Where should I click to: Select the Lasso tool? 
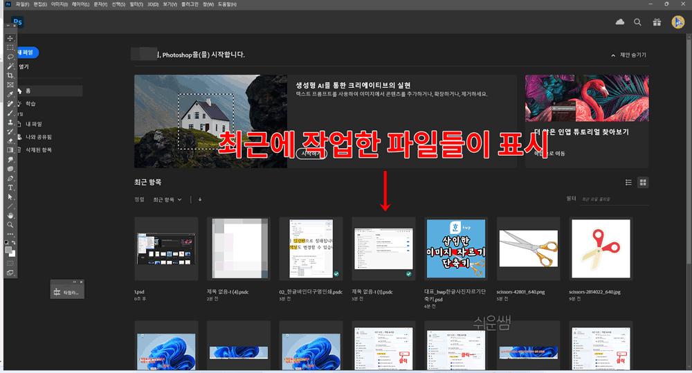tap(10, 57)
